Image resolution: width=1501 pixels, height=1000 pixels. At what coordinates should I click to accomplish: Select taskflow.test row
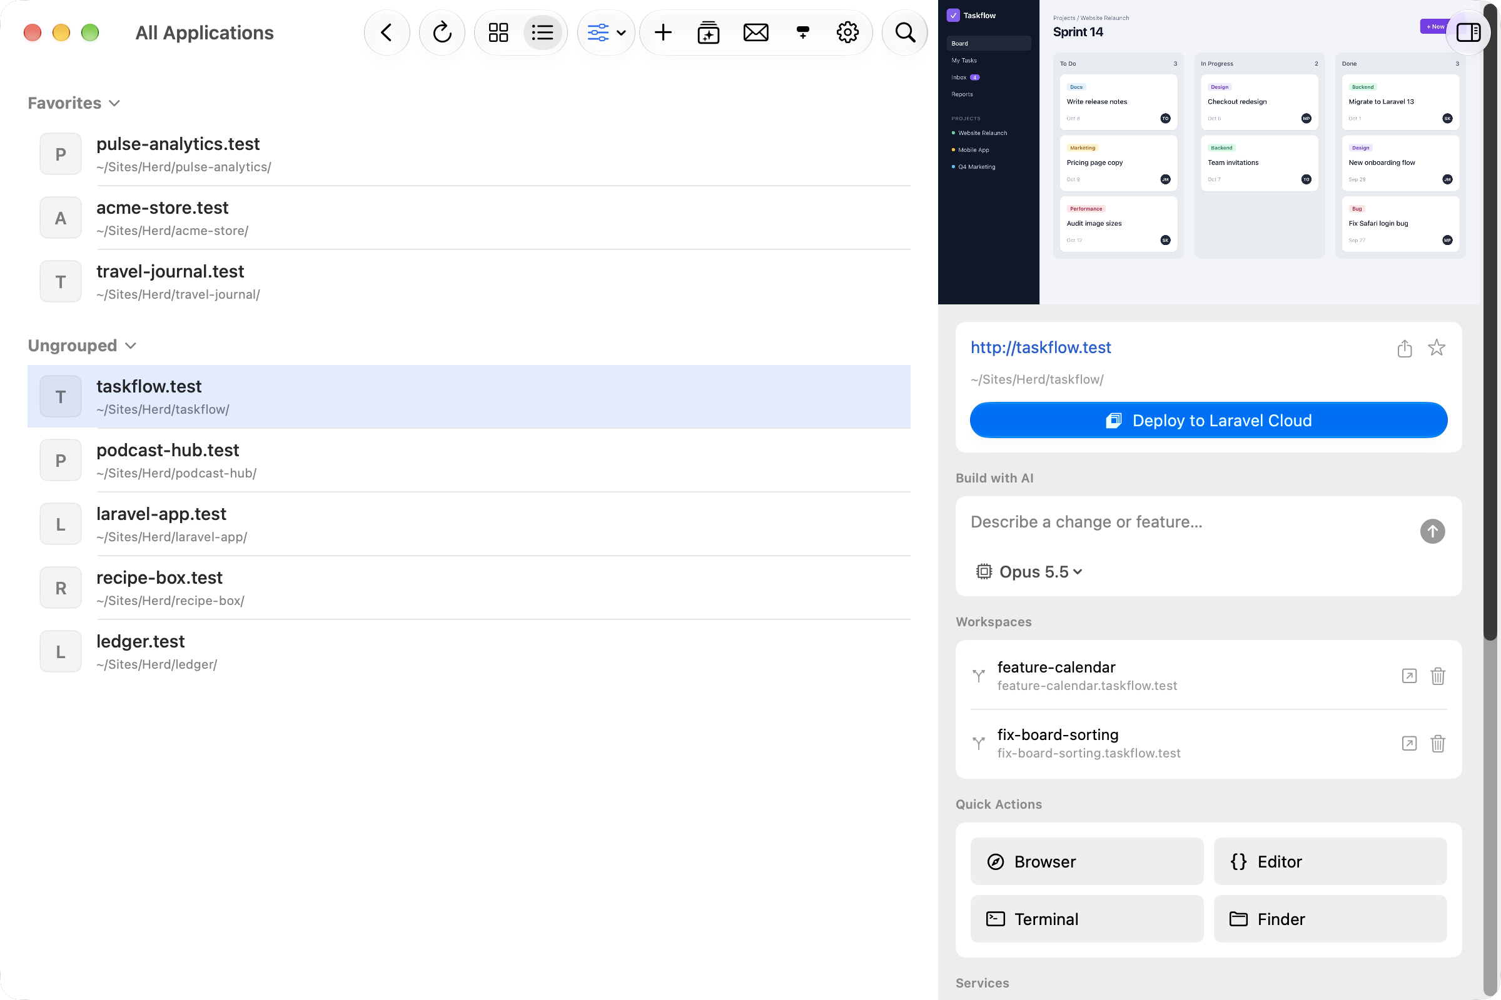[469, 397]
